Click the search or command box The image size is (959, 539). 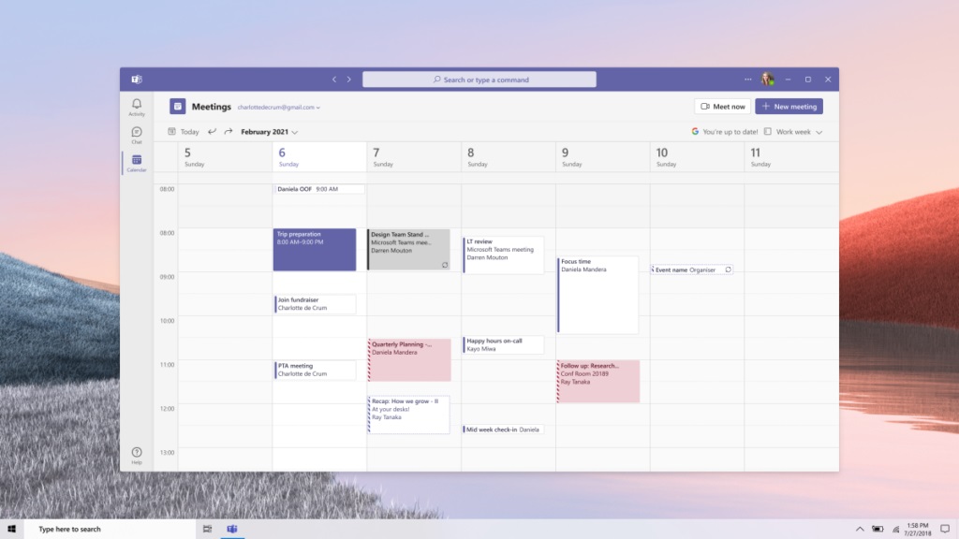(x=479, y=80)
